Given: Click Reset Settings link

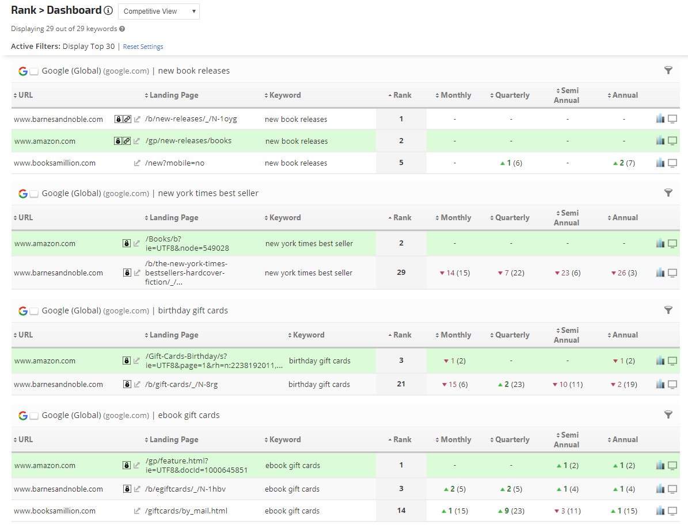Looking at the screenshot, I should pyautogui.click(x=143, y=47).
